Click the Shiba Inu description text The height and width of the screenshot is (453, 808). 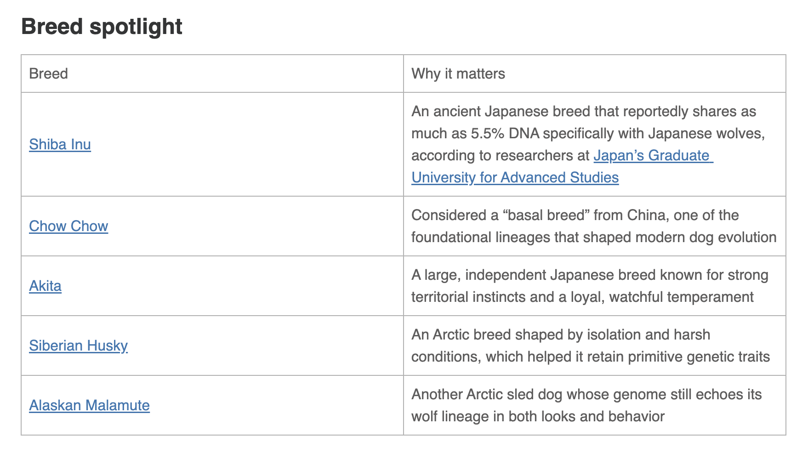click(x=588, y=144)
